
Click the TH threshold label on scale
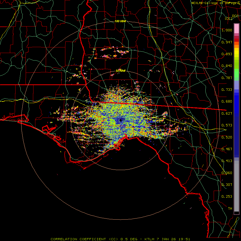click(230, 209)
